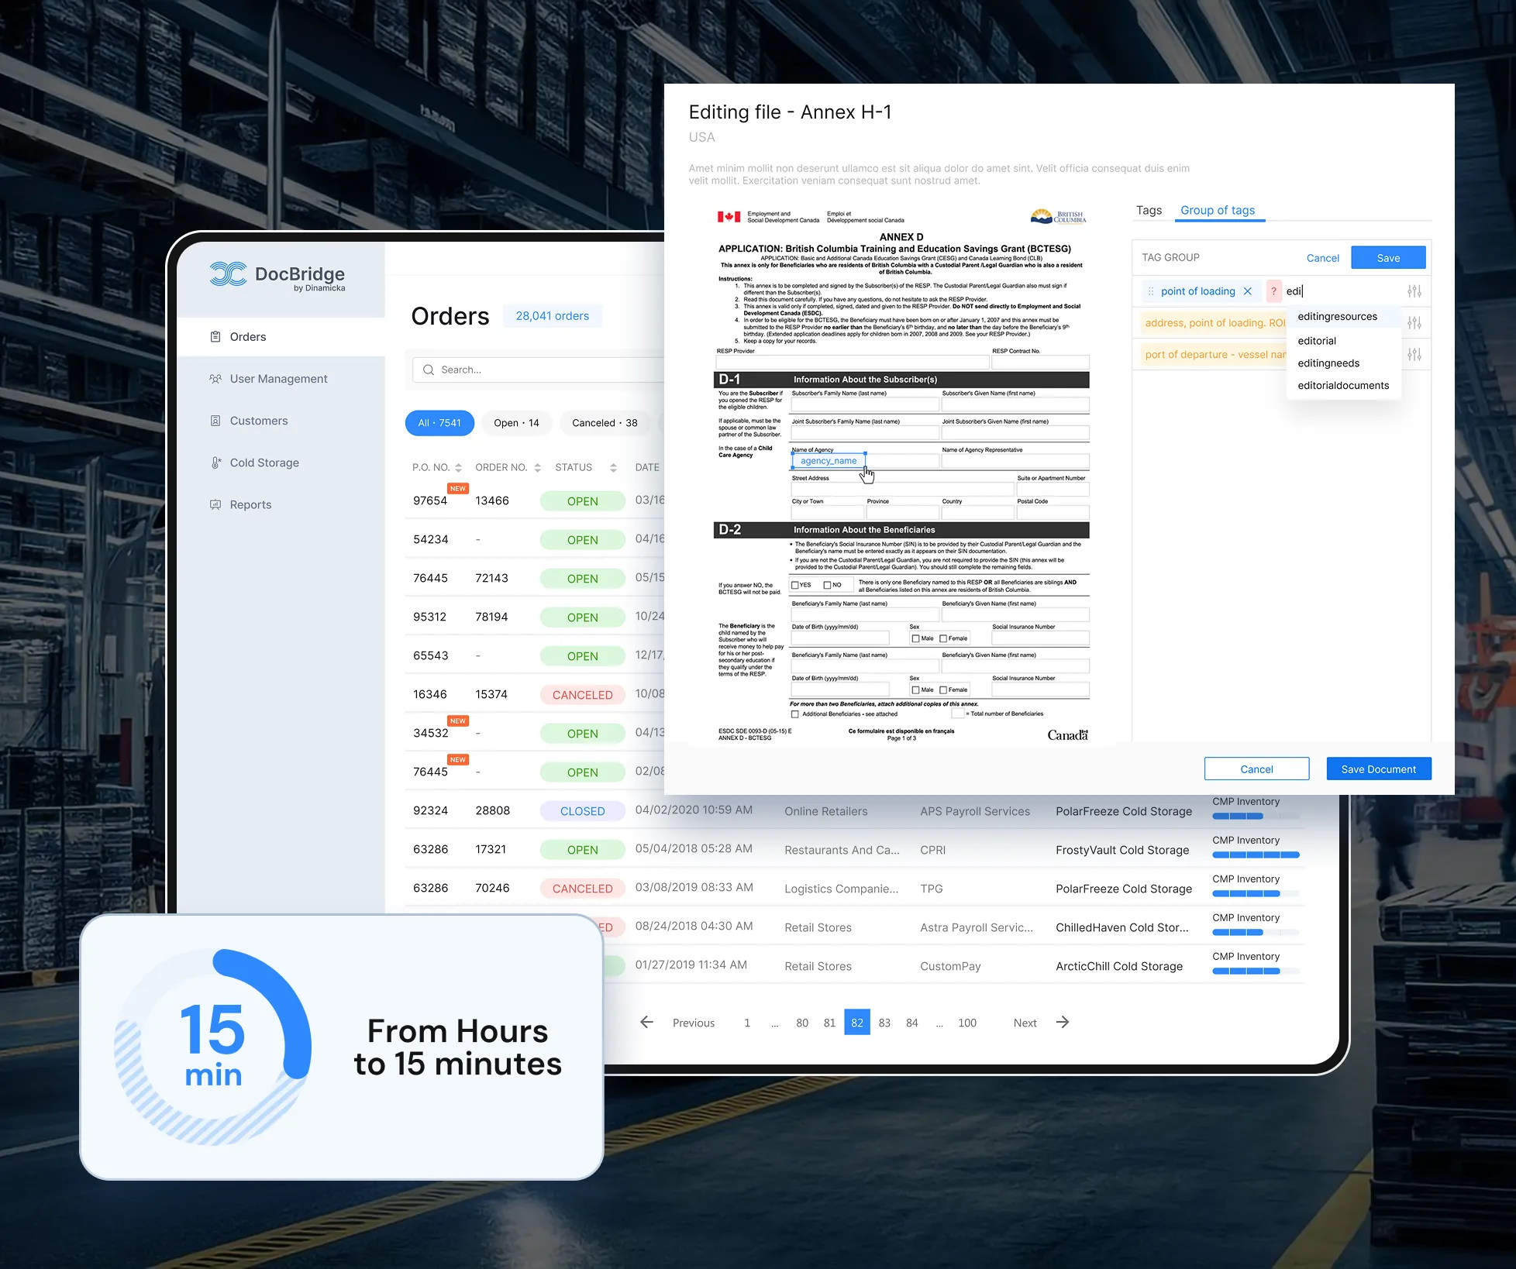The height and width of the screenshot is (1269, 1516).
Task: Tick the Additional Beneficiaries checkbox
Action: click(793, 714)
